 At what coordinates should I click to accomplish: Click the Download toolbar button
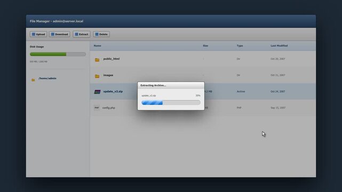click(x=60, y=34)
